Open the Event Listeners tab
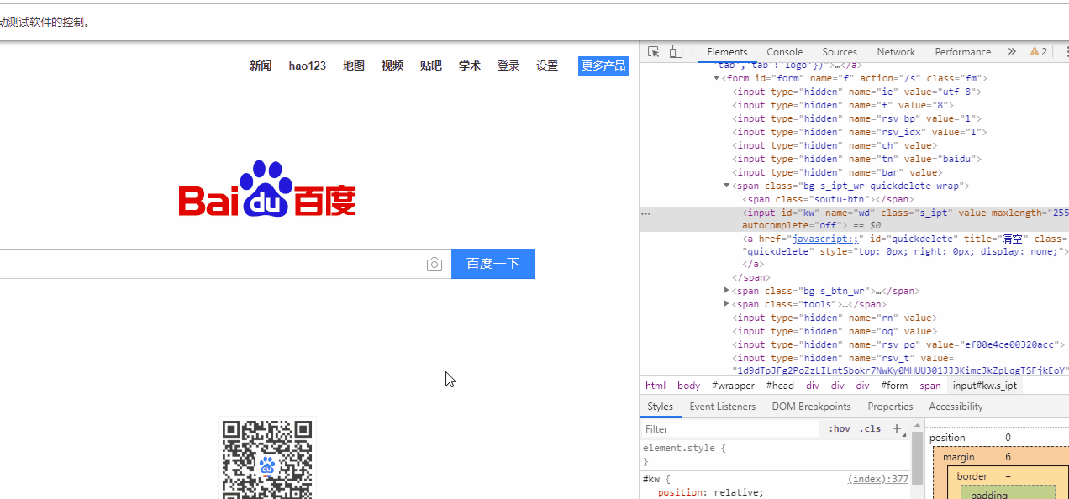Viewport: 1069px width, 499px height. pyautogui.click(x=723, y=407)
